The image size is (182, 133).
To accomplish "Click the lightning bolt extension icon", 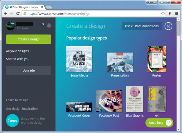I will (x=170, y=13).
